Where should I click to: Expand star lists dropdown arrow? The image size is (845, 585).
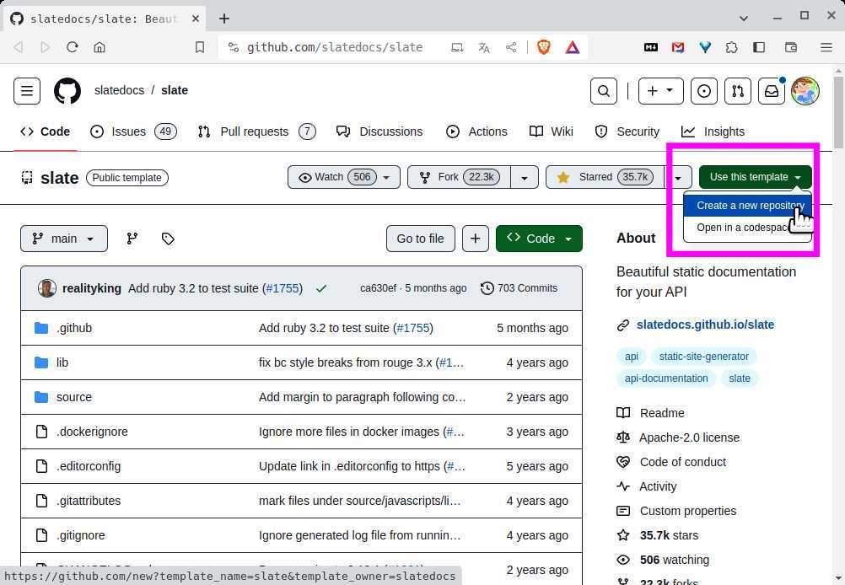tap(678, 177)
